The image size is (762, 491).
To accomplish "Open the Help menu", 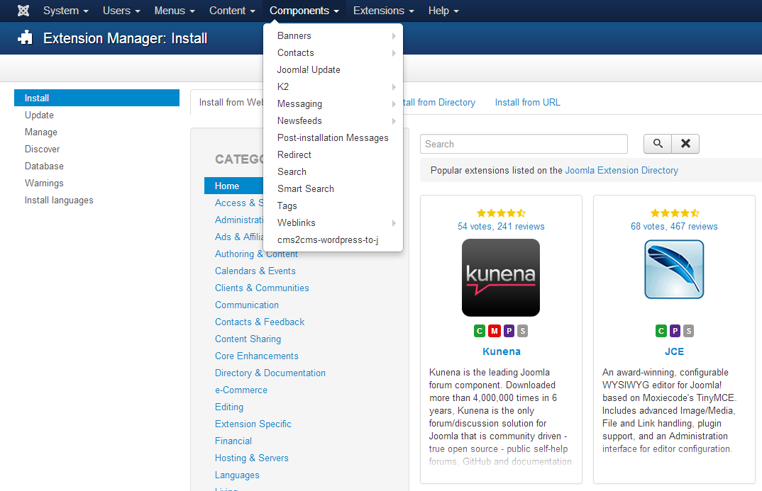I will 443,11.
